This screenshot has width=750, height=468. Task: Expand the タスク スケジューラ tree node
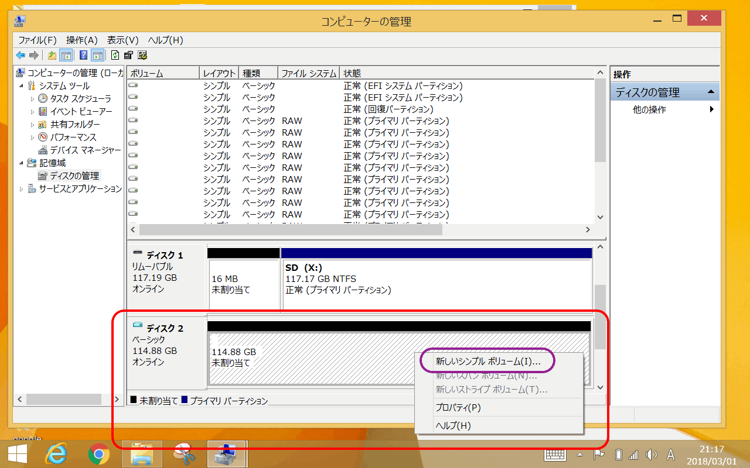point(33,98)
